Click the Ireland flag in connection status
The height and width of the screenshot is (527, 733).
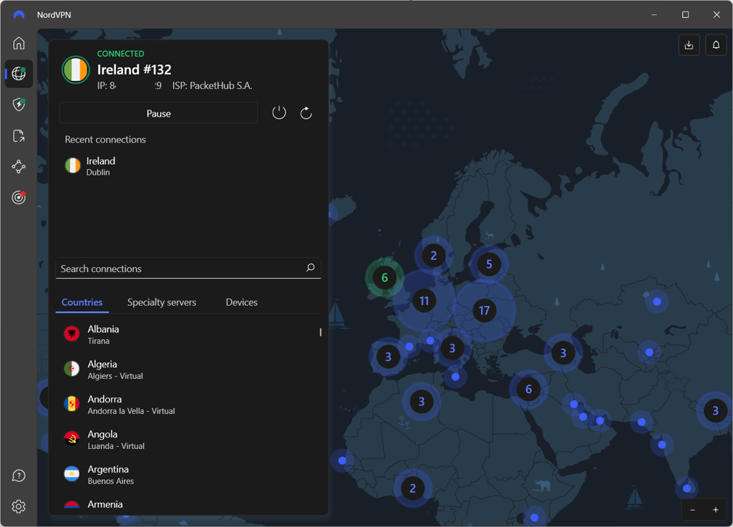76,70
